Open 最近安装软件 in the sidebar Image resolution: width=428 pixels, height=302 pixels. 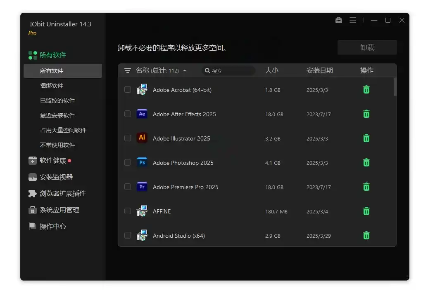click(x=57, y=115)
